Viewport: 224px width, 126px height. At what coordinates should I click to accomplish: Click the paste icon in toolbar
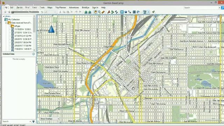68,12
